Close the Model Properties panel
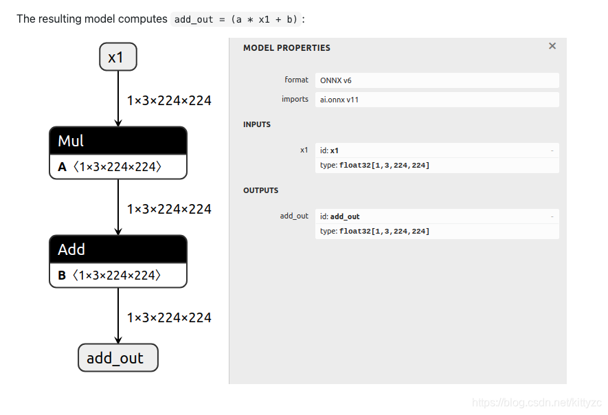This screenshot has height=415, width=608. [x=552, y=46]
